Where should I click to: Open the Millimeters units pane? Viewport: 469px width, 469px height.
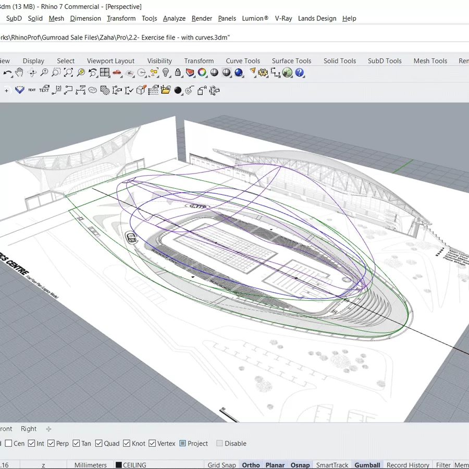point(90,465)
